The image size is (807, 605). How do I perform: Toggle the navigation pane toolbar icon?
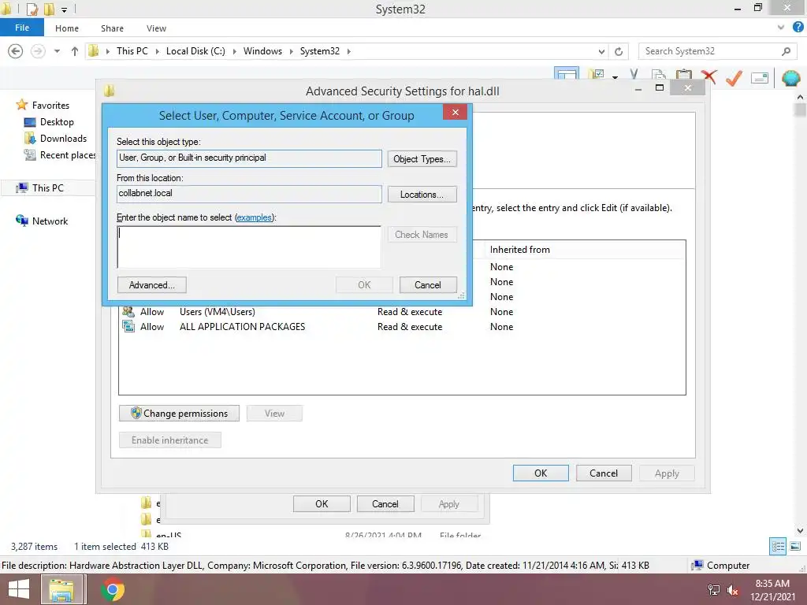[x=567, y=74]
